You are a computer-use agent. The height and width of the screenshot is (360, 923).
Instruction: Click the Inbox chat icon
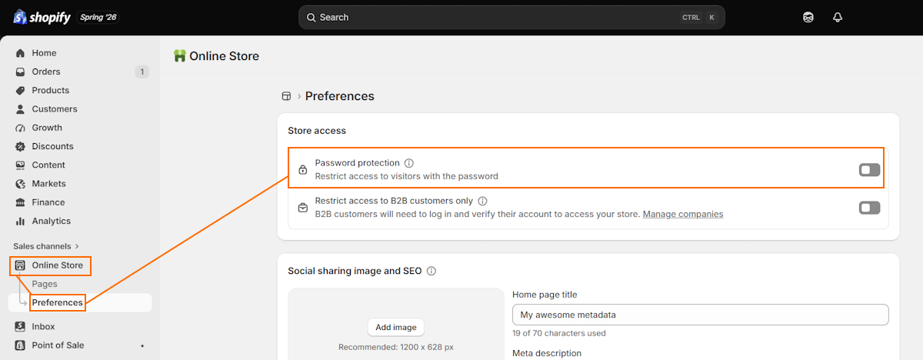(21, 326)
